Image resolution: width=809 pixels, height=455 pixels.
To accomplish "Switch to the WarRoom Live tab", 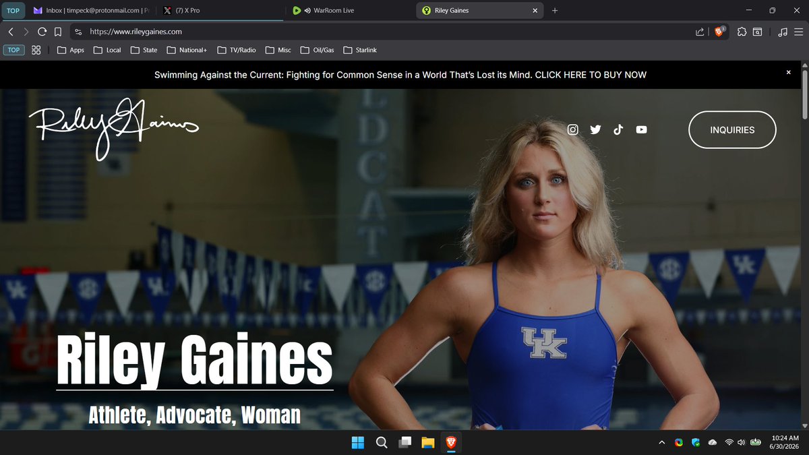I will 351,10.
